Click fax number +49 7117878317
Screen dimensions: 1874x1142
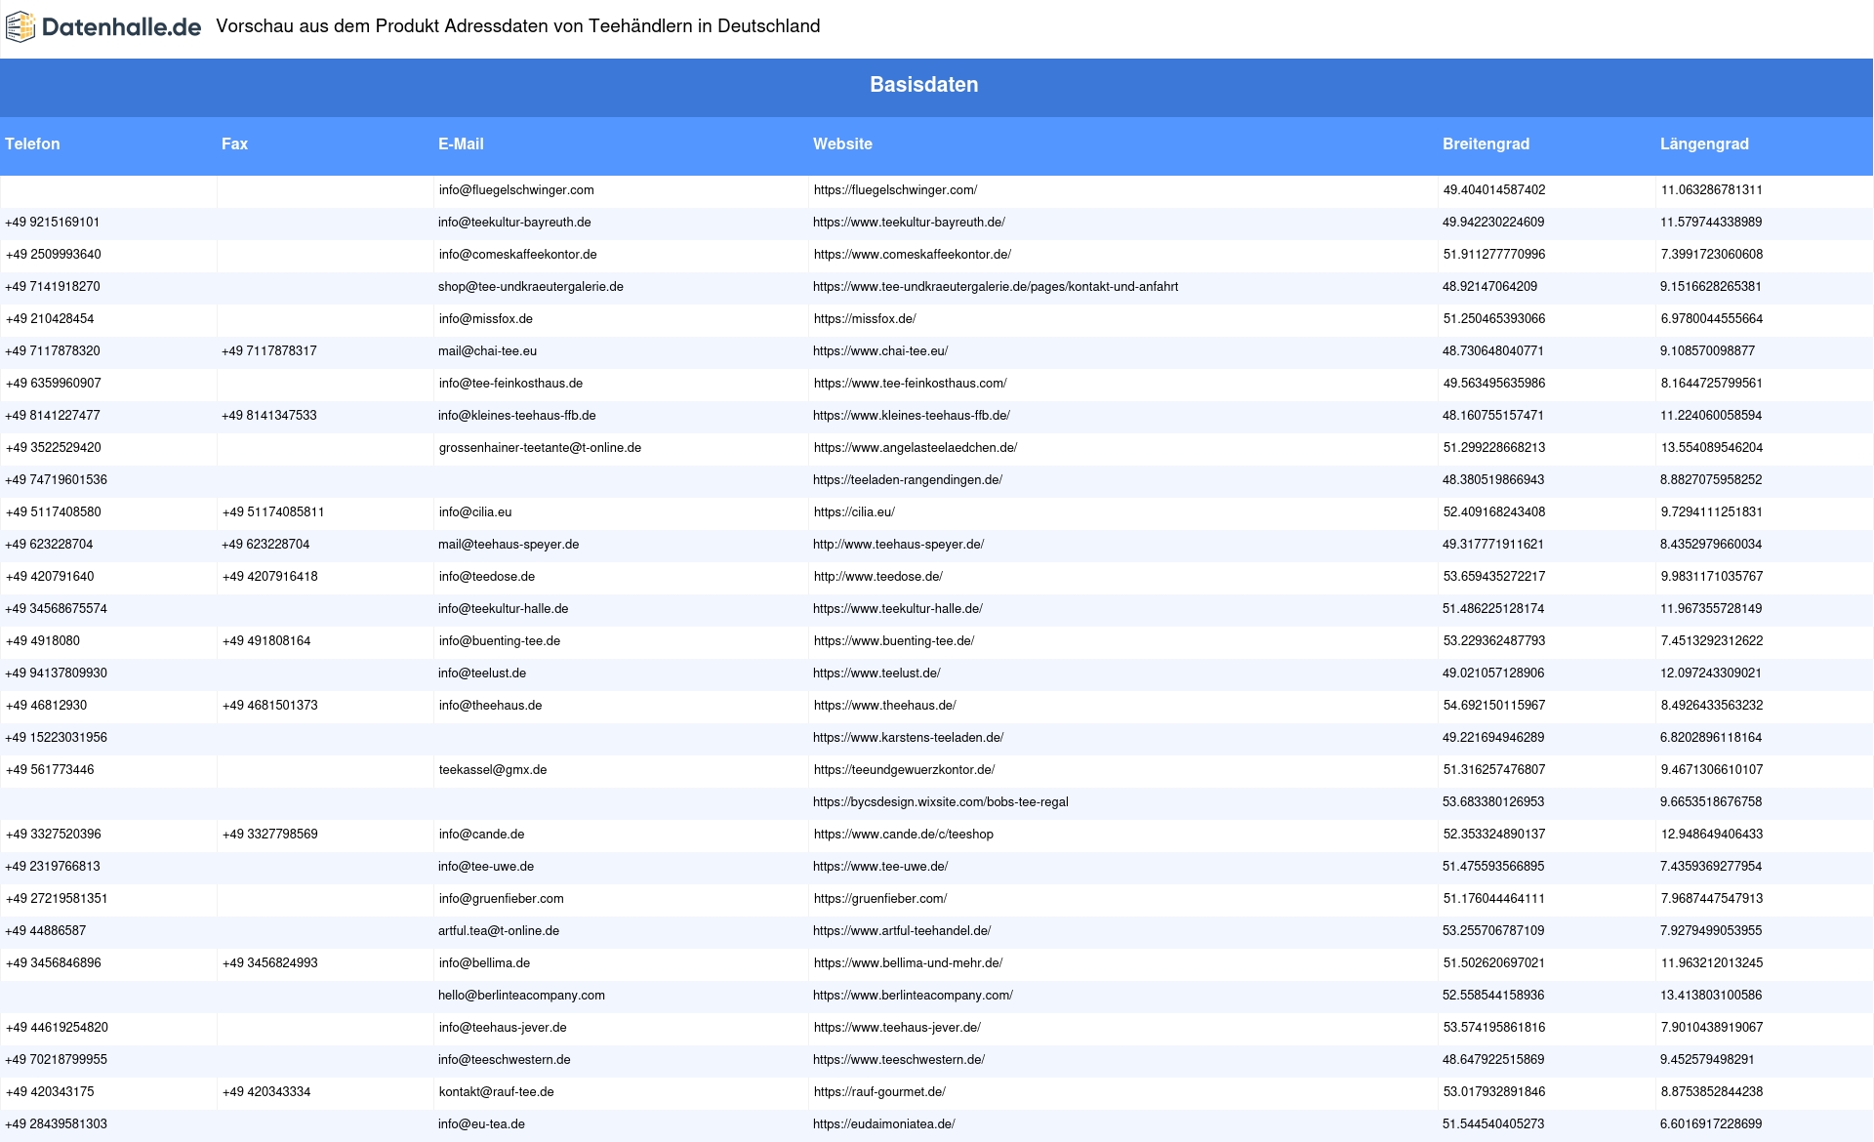coord(268,351)
